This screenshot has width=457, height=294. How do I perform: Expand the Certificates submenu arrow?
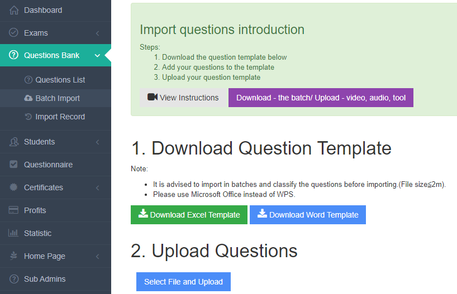pos(98,188)
